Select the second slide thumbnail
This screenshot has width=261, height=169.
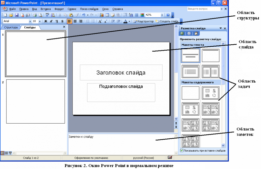(36, 101)
